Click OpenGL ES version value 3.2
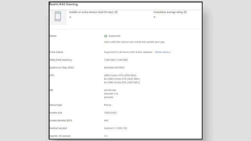 tap(105, 136)
